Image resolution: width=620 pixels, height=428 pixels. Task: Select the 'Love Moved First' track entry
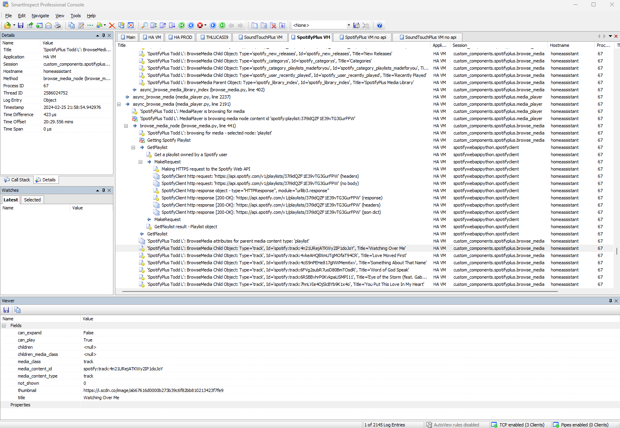tap(277, 255)
